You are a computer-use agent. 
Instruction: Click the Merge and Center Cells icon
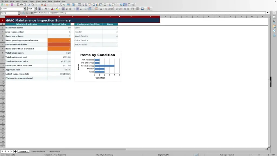[90, 9]
